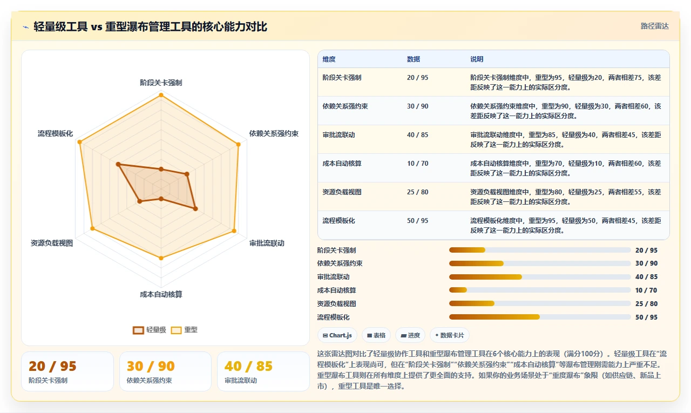Open the 40 / 85 data card

[x=263, y=371]
